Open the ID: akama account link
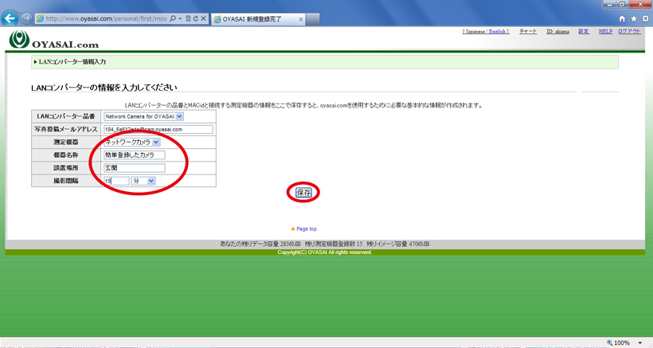The width and height of the screenshot is (653, 348). 557,32
